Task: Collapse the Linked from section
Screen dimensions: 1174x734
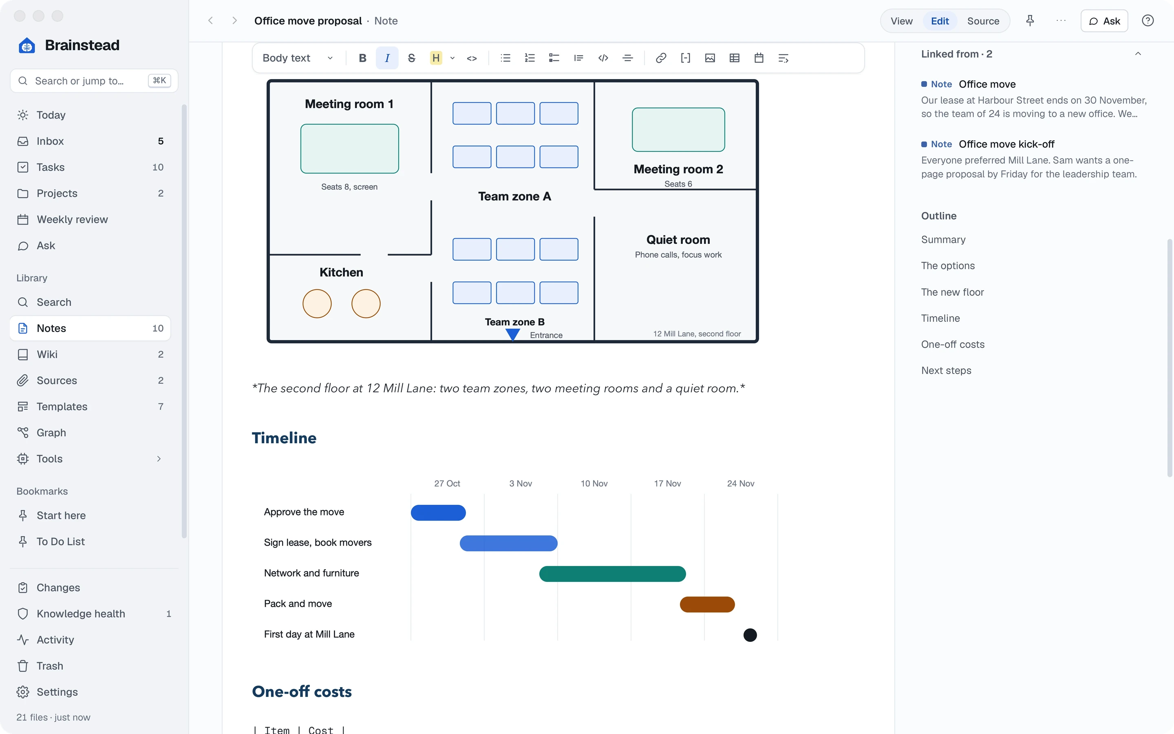Action: [1138, 54]
